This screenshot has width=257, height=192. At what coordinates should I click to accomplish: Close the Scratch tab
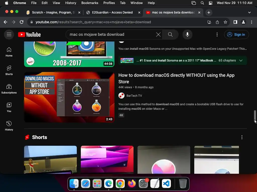point(79,12)
